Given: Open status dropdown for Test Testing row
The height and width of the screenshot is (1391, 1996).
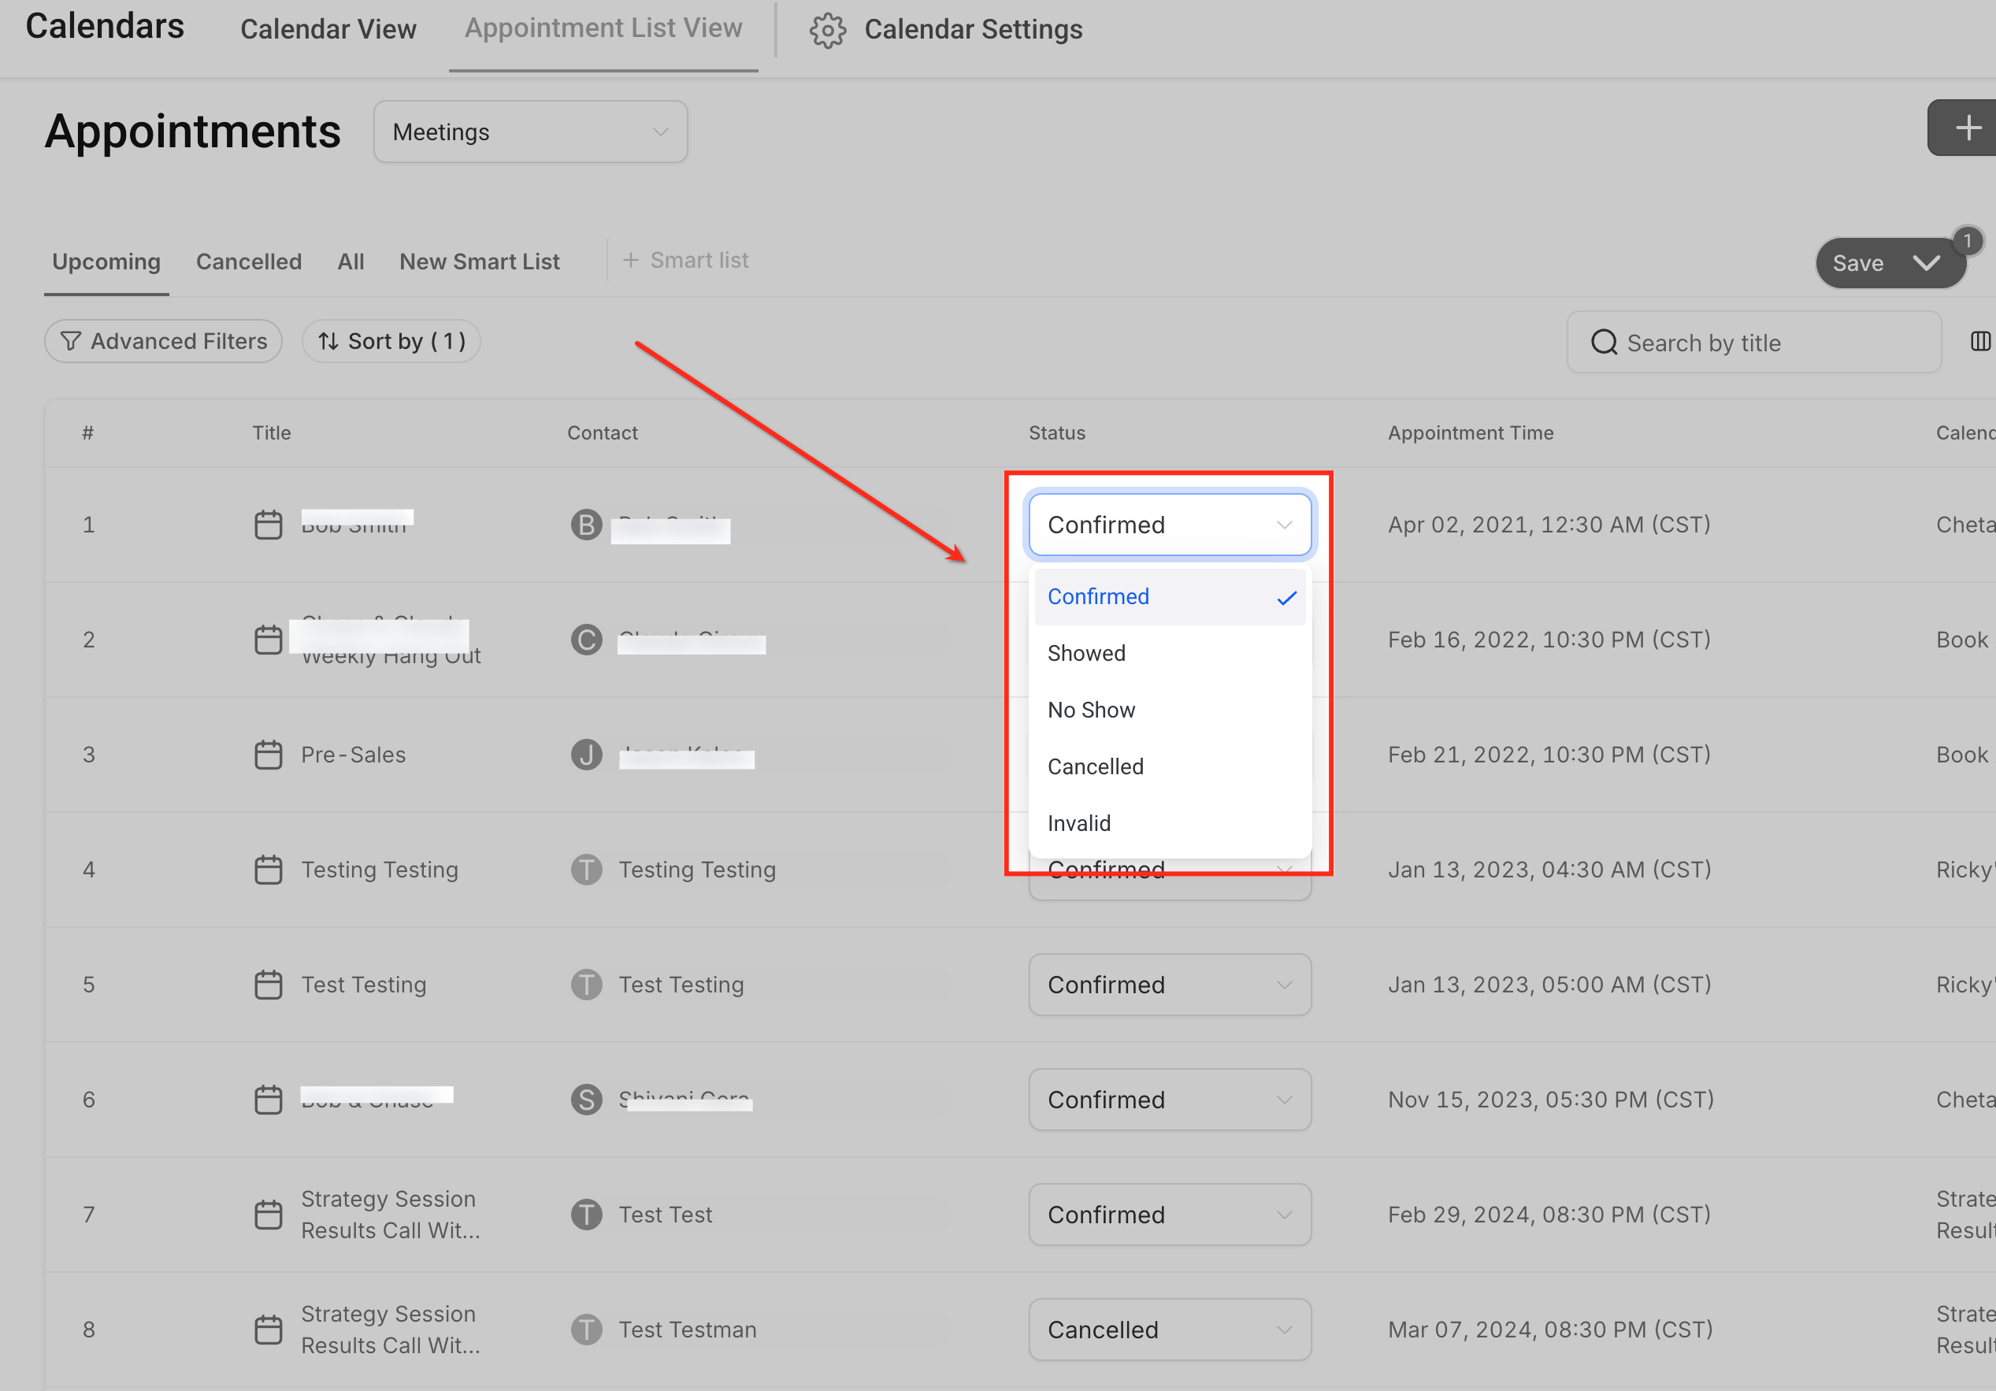Looking at the screenshot, I should point(1169,985).
